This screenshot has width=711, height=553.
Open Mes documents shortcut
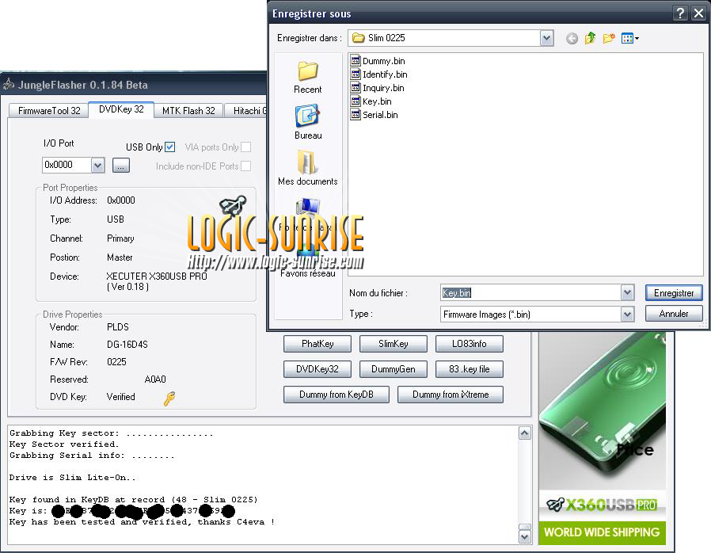[308, 168]
